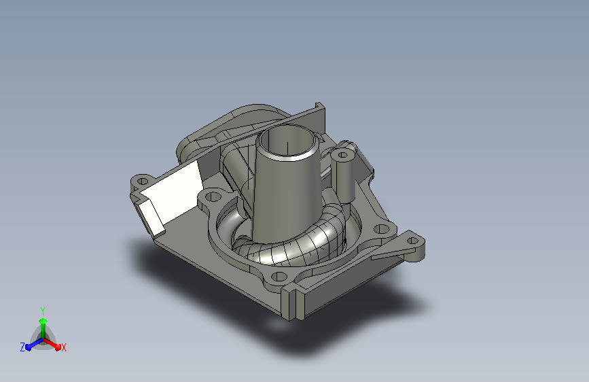Click the red X axis of the orientation triad
Image resolution: width=589 pixels, height=382 pixels.
click(52, 344)
